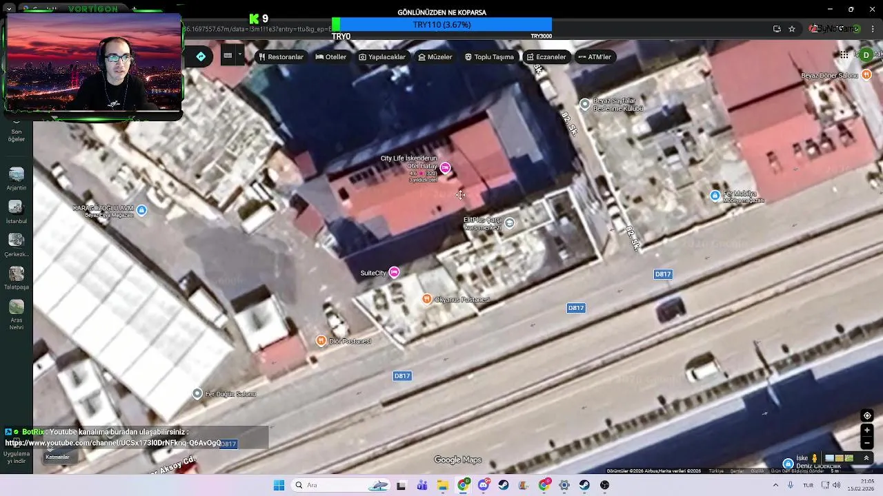
Task: Expand the input tools dropdown arrow
Action: [239, 55]
